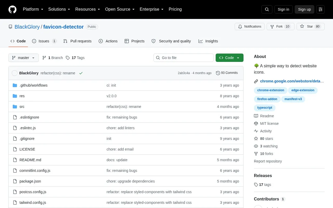Open the appearance settings icon in header
Screen dimensions: 333x208
coord(321,9)
